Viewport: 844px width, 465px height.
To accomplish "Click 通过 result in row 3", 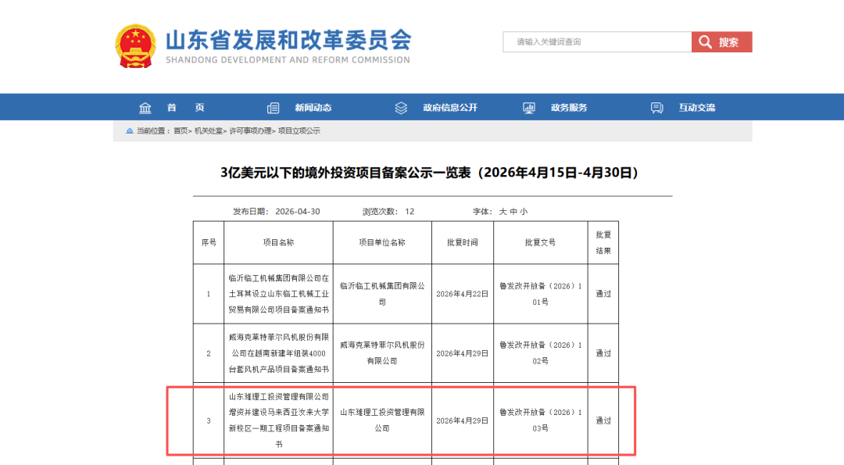I will (603, 421).
